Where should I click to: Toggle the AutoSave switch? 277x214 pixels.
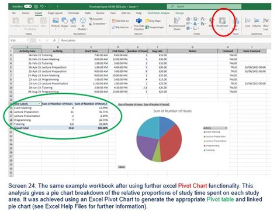pos(27,6)
